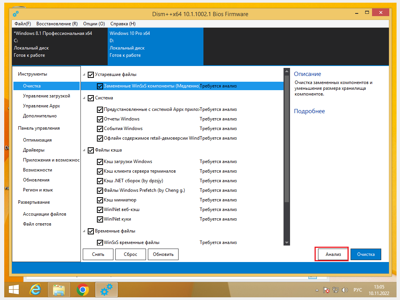
Task: Open Управление Appx in the sidebar
Action: coord(41,106)
